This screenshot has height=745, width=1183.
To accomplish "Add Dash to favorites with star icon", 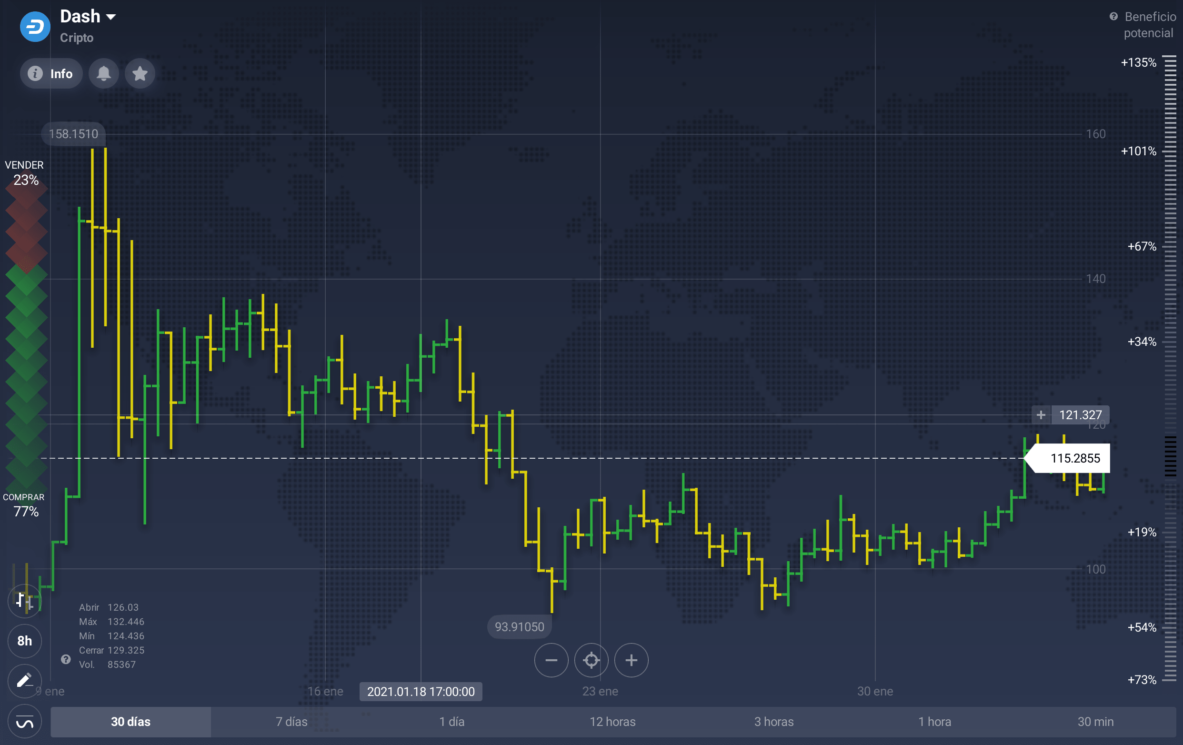I will pos(140,74).
